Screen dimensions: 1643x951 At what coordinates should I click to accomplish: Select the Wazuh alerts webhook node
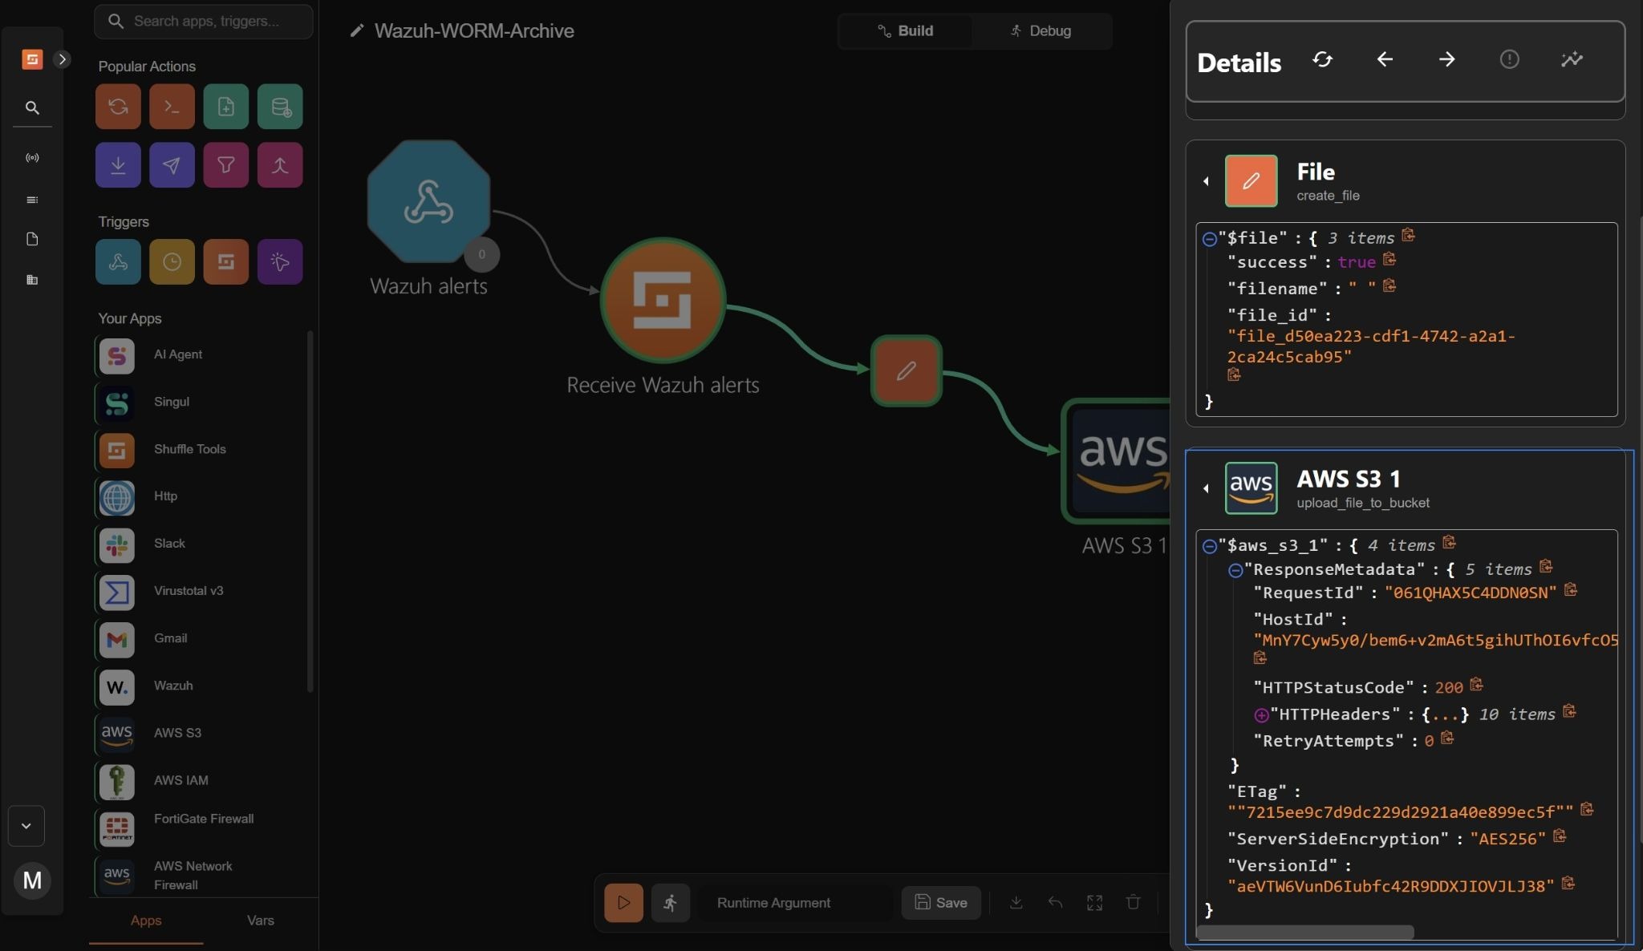[428, 202]
